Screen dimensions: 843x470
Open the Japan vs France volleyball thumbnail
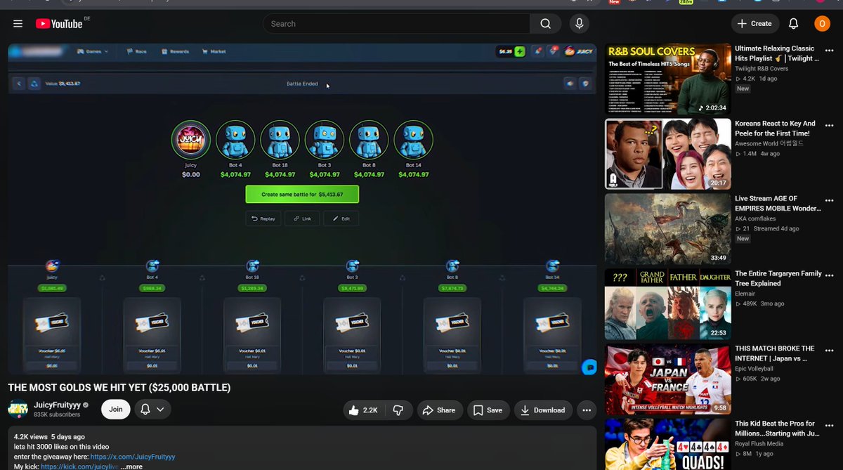click(x=668, y=379)
